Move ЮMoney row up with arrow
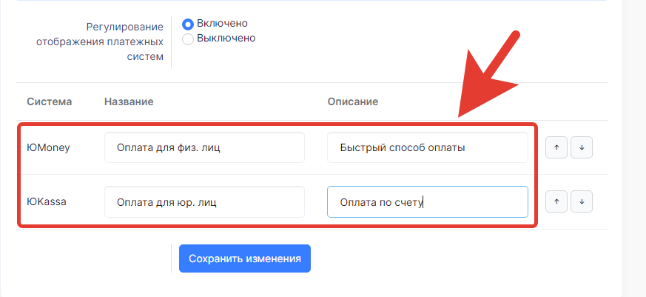 pos(556,147)
